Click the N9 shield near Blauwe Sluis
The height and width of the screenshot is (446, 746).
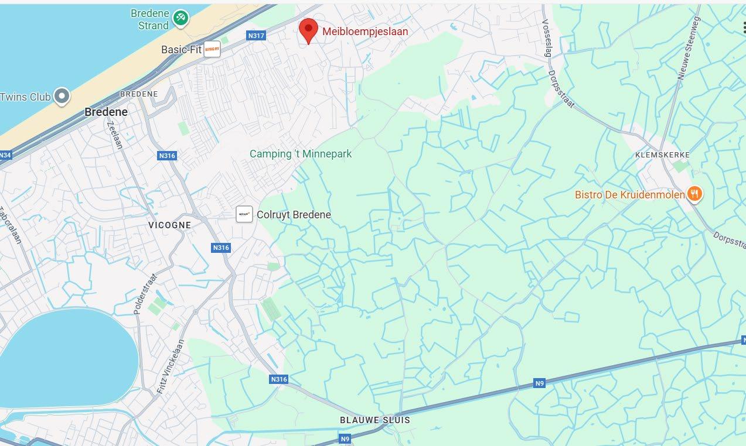tap(346, 437)
